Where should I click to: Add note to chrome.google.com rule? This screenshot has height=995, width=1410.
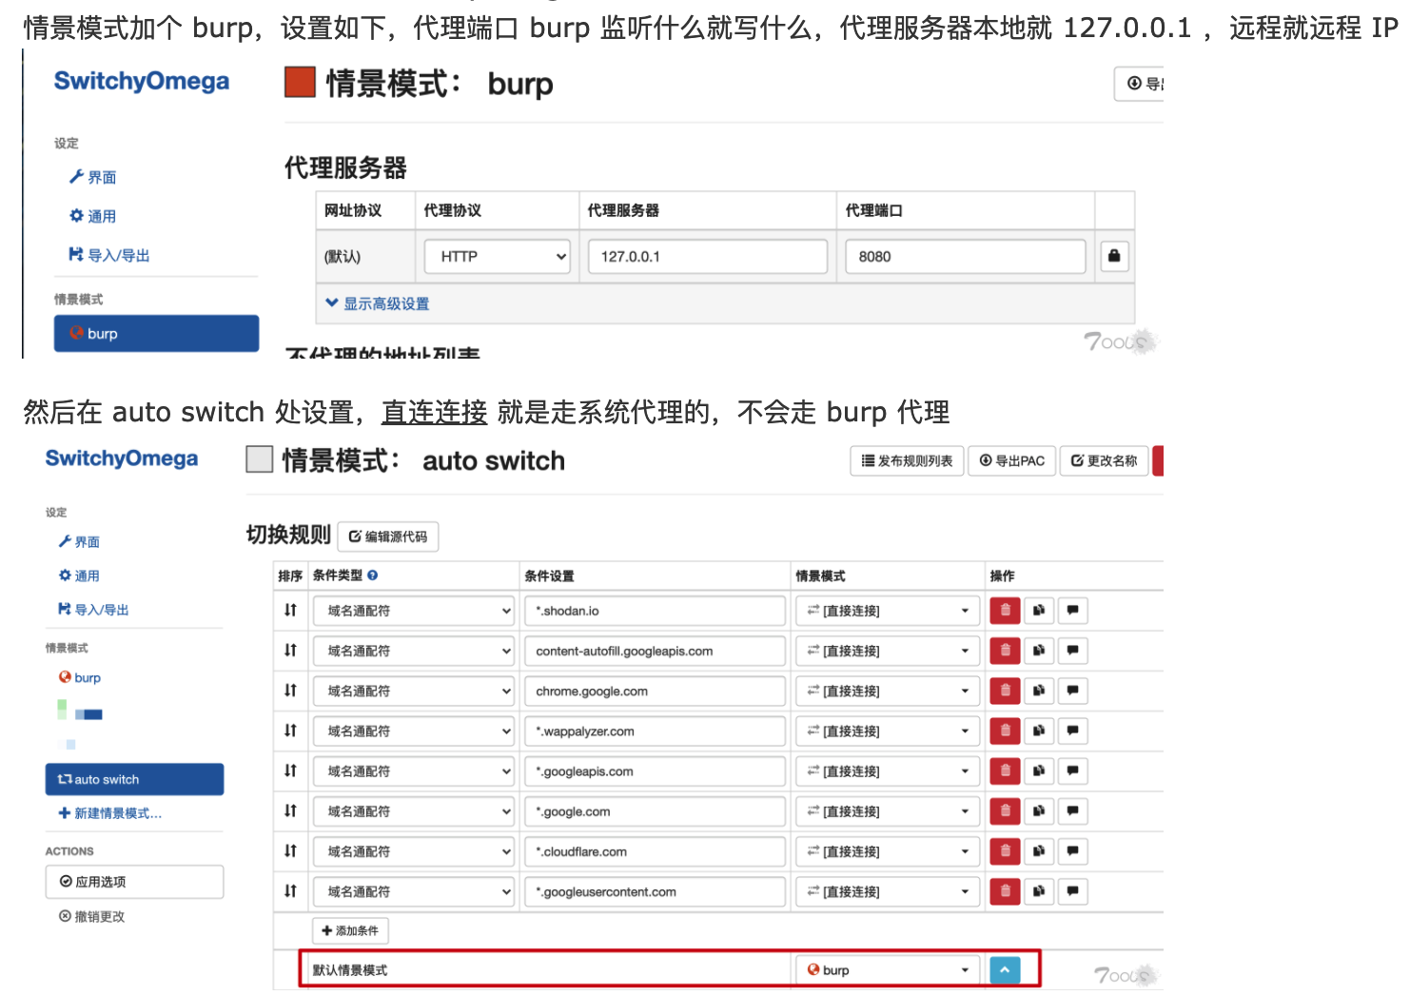1073,691
